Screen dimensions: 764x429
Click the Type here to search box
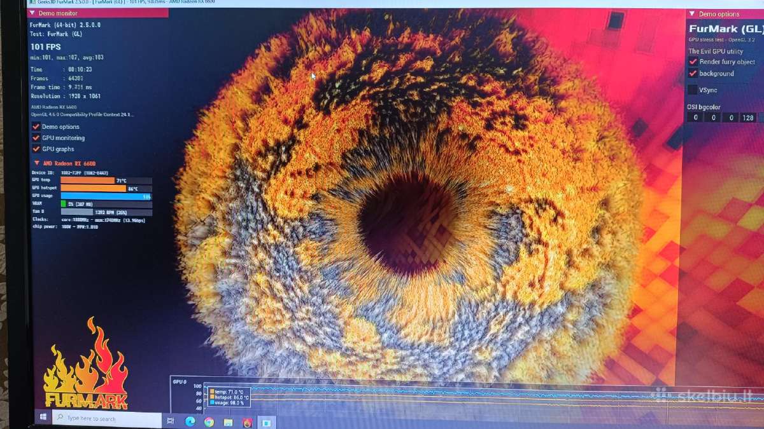click(x=108, y=419)
